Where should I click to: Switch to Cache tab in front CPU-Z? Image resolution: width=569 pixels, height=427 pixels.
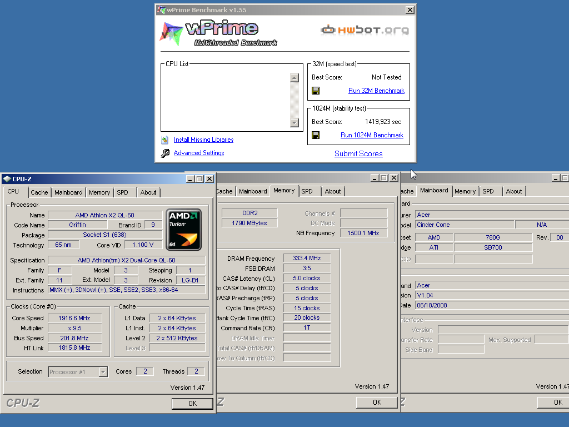pos(39,192)
